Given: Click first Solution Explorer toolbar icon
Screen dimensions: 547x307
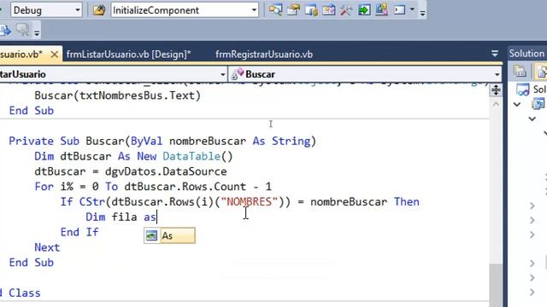Looking at the screenshot, I should tap(520, 71).
